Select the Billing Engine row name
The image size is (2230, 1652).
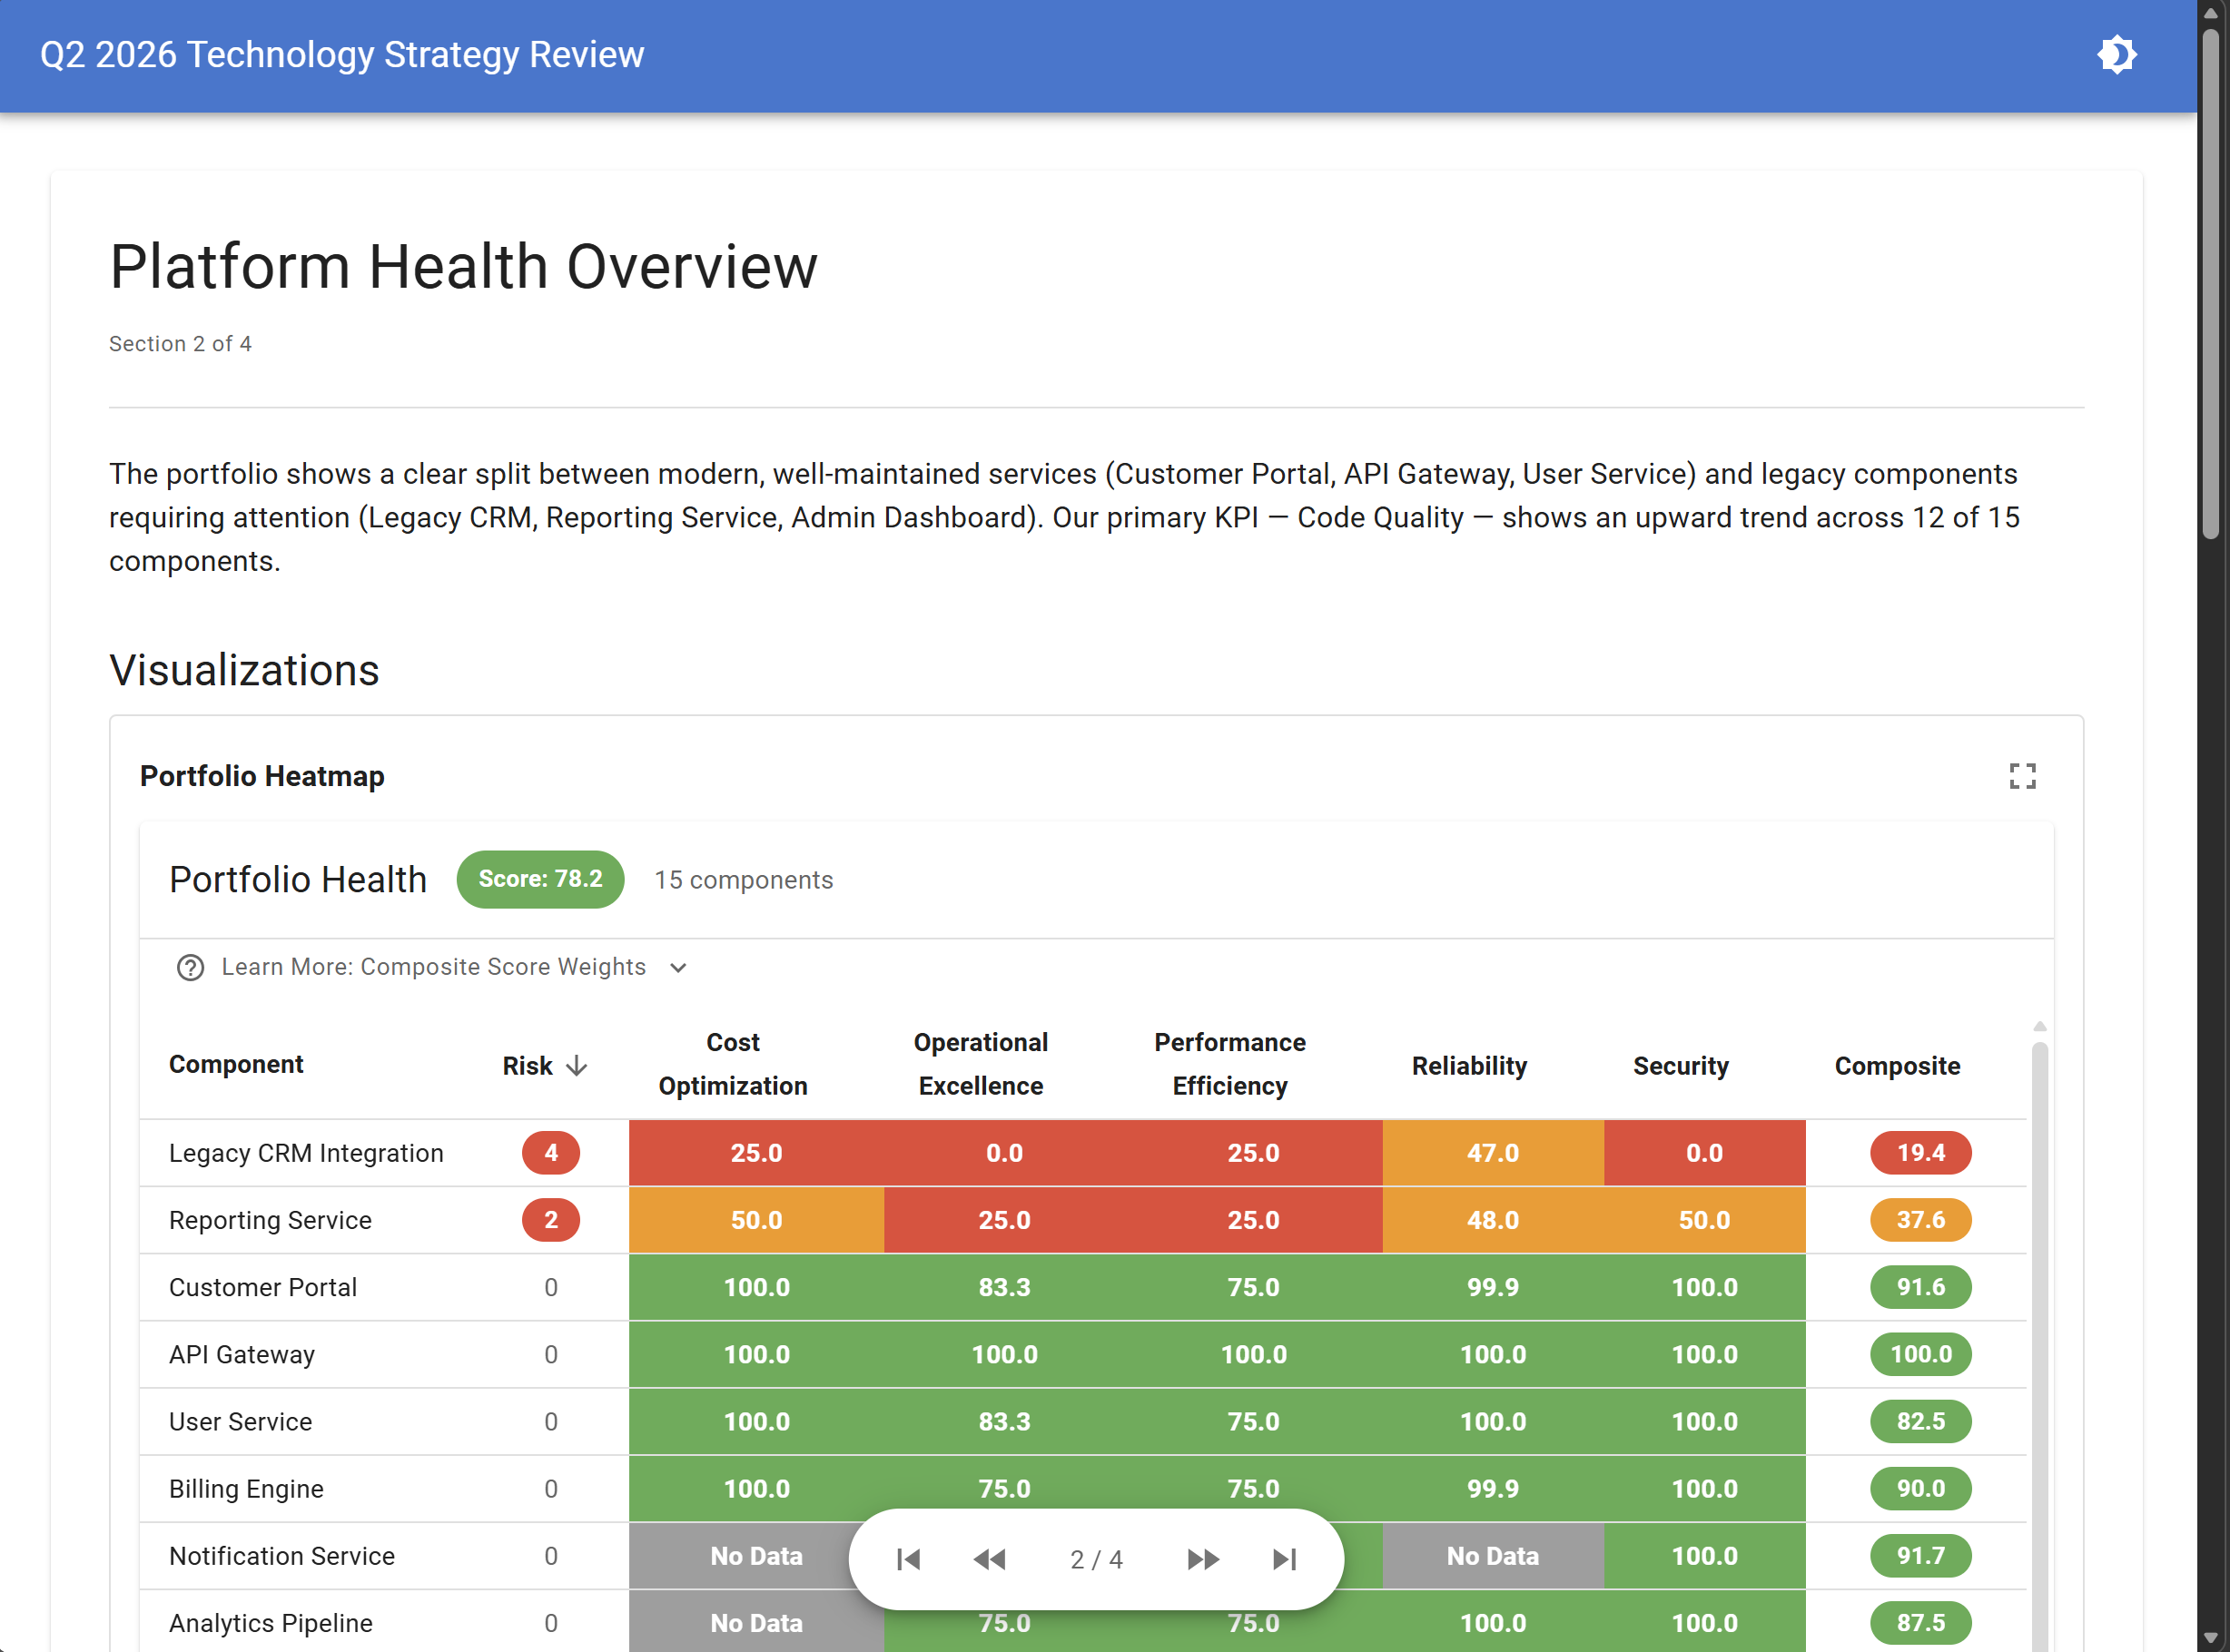(246, 1489)
